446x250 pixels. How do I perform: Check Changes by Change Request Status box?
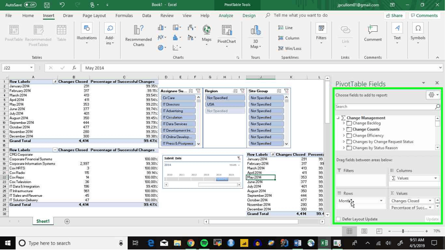(349, 141)
